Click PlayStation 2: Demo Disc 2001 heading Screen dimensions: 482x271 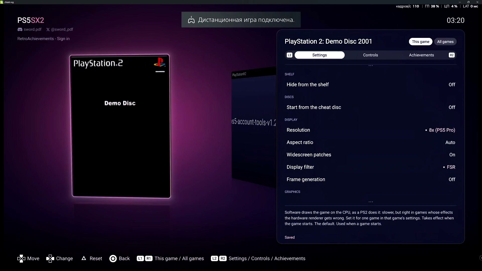point(328,41)
